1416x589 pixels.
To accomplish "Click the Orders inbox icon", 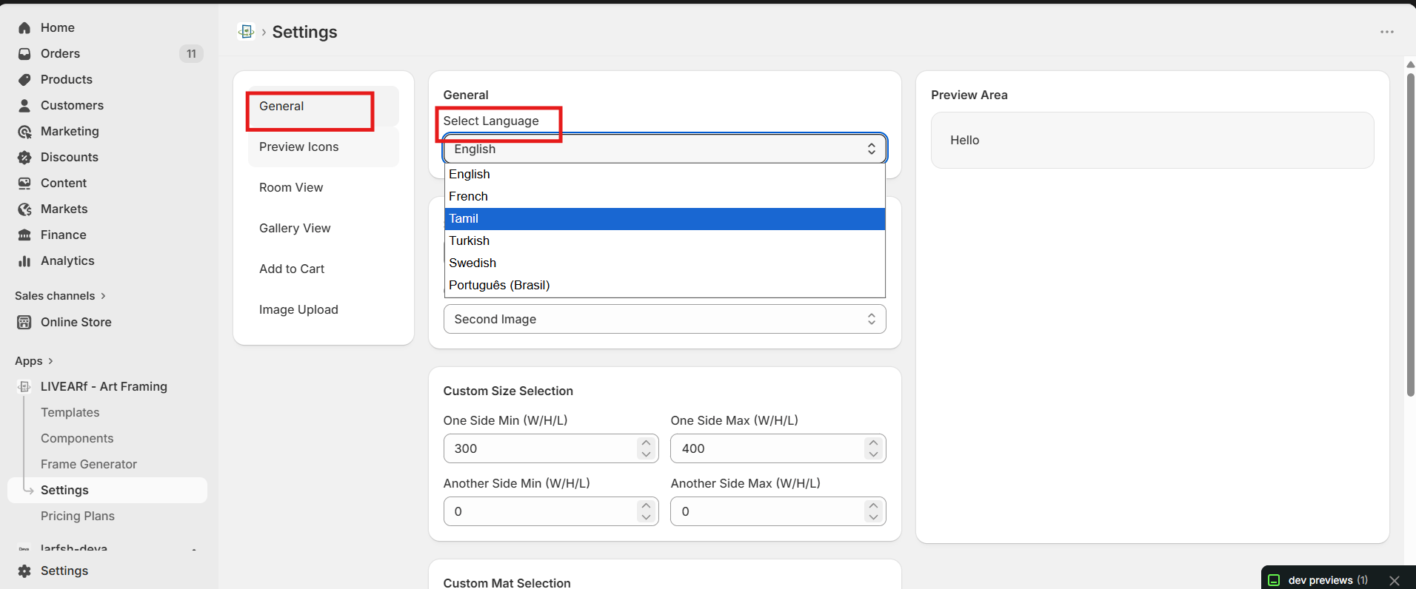I will pyautogui.click(x=24, y=54).
